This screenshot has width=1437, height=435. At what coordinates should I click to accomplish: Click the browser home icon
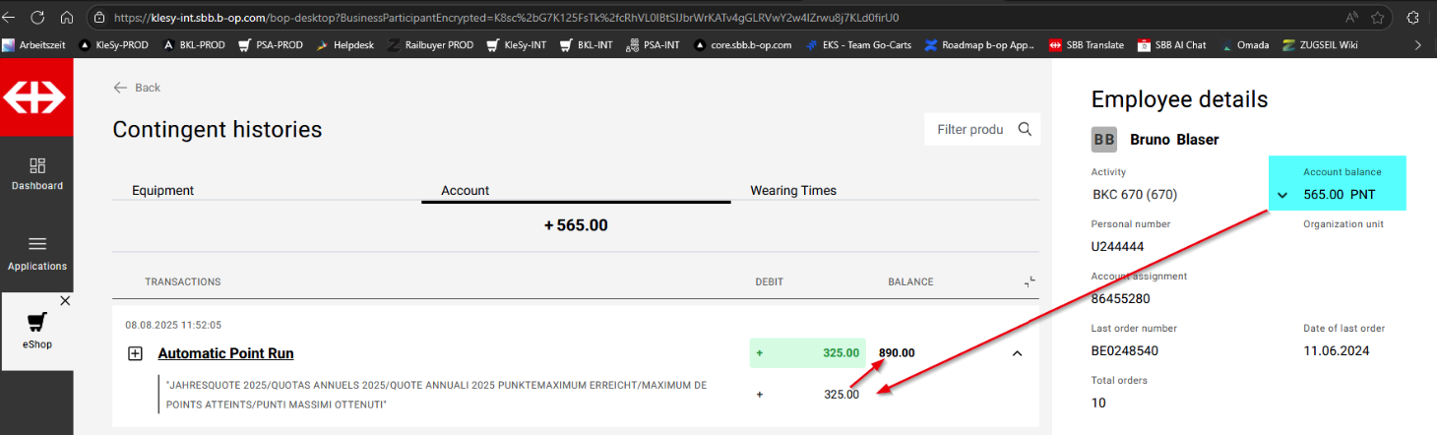pos(67,18)
